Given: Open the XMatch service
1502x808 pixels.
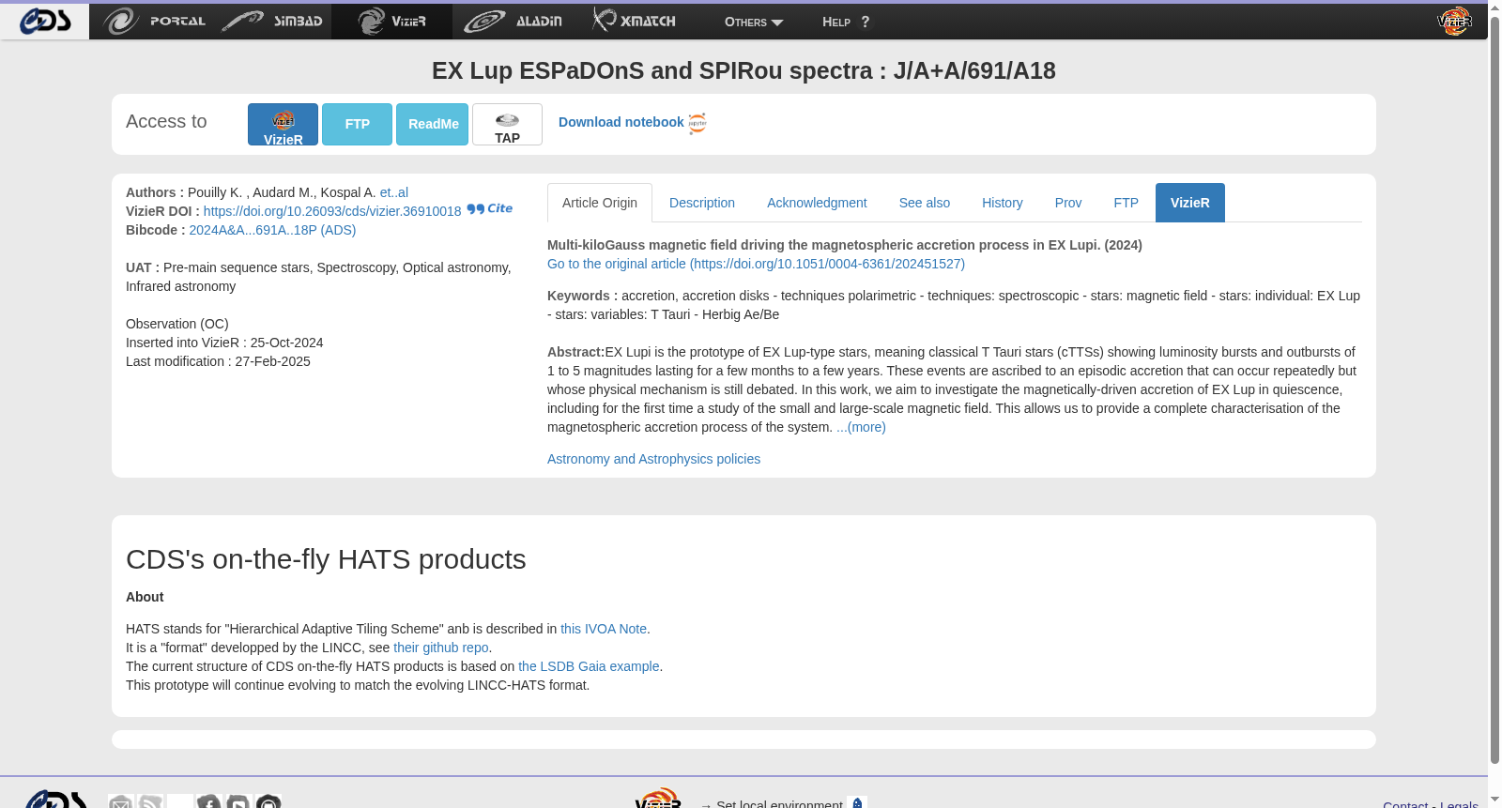Looking at the screenshot, I should click(x=635, y=20).
